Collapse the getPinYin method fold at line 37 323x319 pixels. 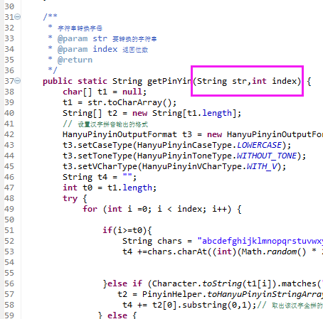(x=18, y=81)
